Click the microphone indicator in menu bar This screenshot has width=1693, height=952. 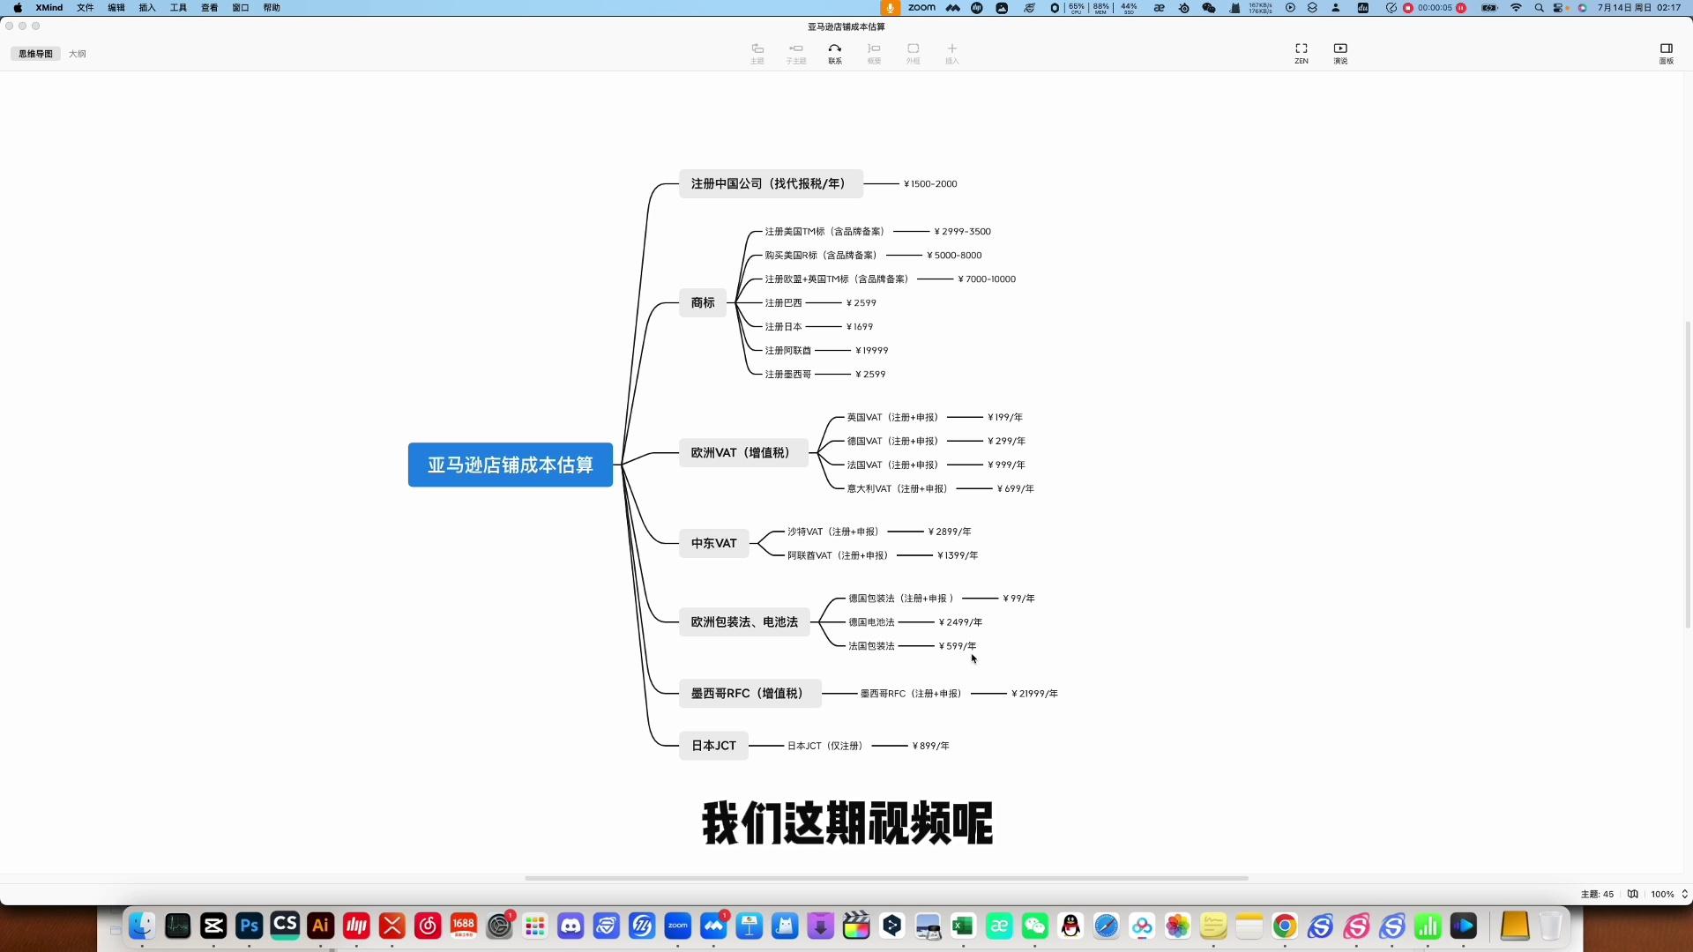(890, 8)
